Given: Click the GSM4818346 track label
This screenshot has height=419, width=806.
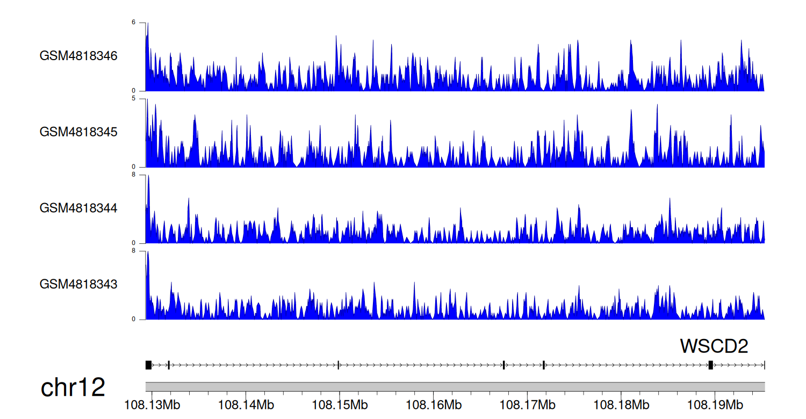Looking at the screenshot, I should click(x=78, y=56).
